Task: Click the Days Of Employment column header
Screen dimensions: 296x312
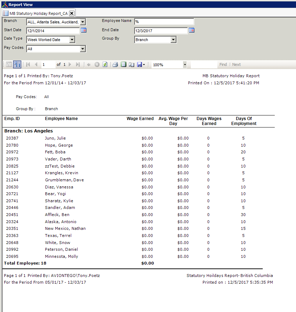Action: [x=244, y=121]
